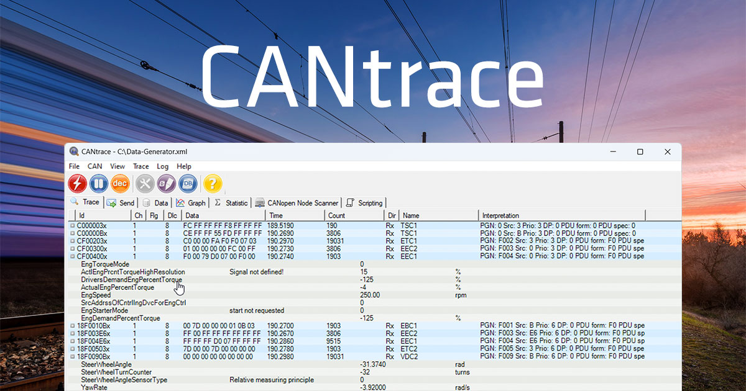Click the purple pencil edit icon

point(166,183)
